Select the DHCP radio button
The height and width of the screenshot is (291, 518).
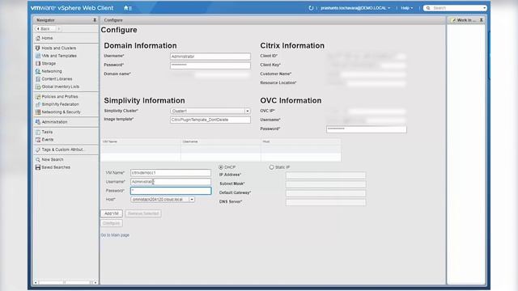coord(221,167)
